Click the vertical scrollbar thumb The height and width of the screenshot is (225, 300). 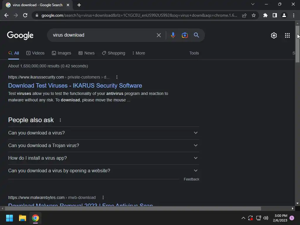[297, 44]
